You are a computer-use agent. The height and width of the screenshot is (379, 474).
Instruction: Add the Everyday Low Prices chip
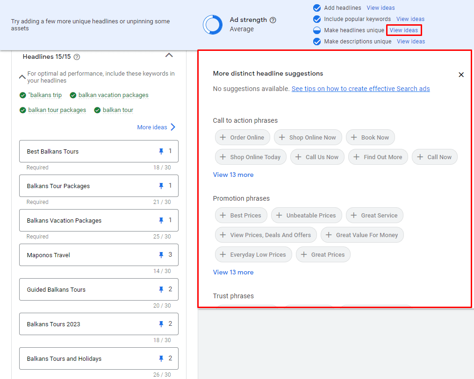(x=253, y=254)
